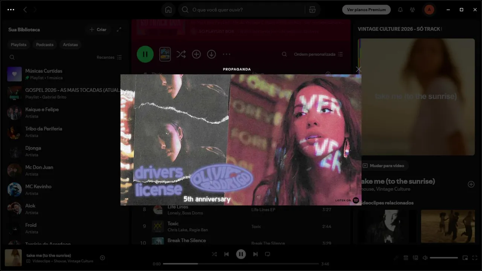Click Mudar para vídeo button
The image size is (482, 271).
(384, 166)
